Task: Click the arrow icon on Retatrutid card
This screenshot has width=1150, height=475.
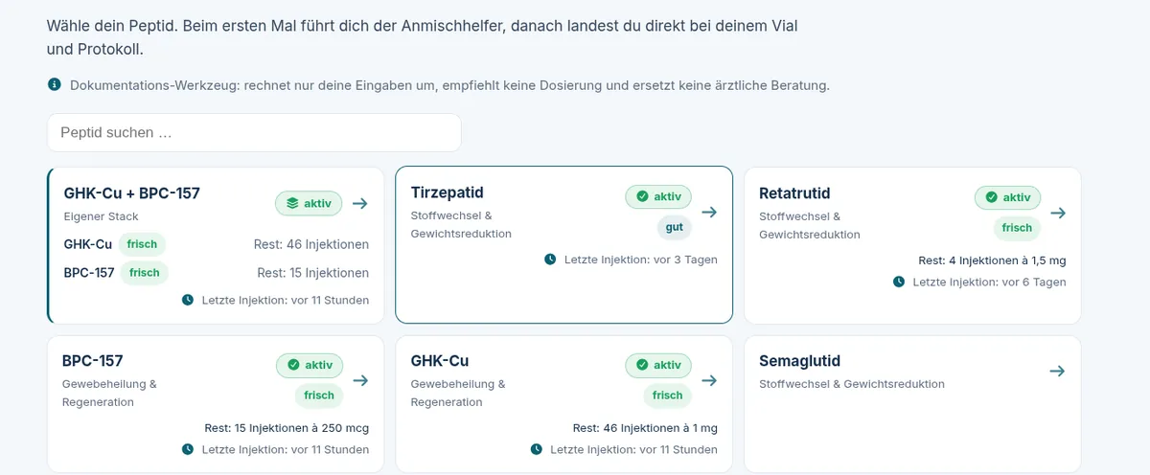Action: (x=1058, y=213)
